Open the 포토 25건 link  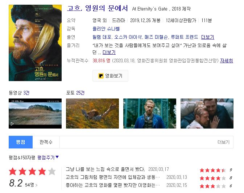pyautogui.click(x=75, y=93)
